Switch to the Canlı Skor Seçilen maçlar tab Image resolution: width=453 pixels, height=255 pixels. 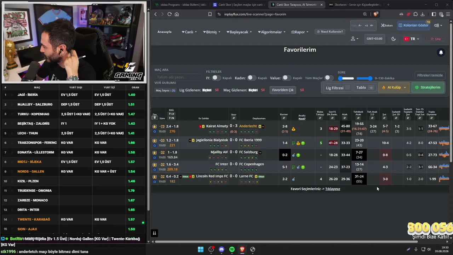click(239, 5)
